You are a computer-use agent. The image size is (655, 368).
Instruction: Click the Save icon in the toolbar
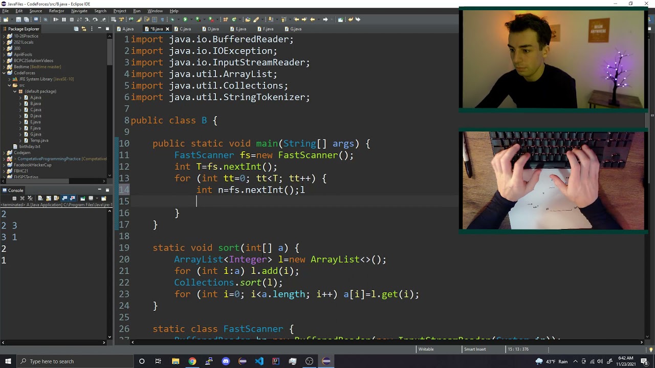pyautogui.click(x=18, y=19)
